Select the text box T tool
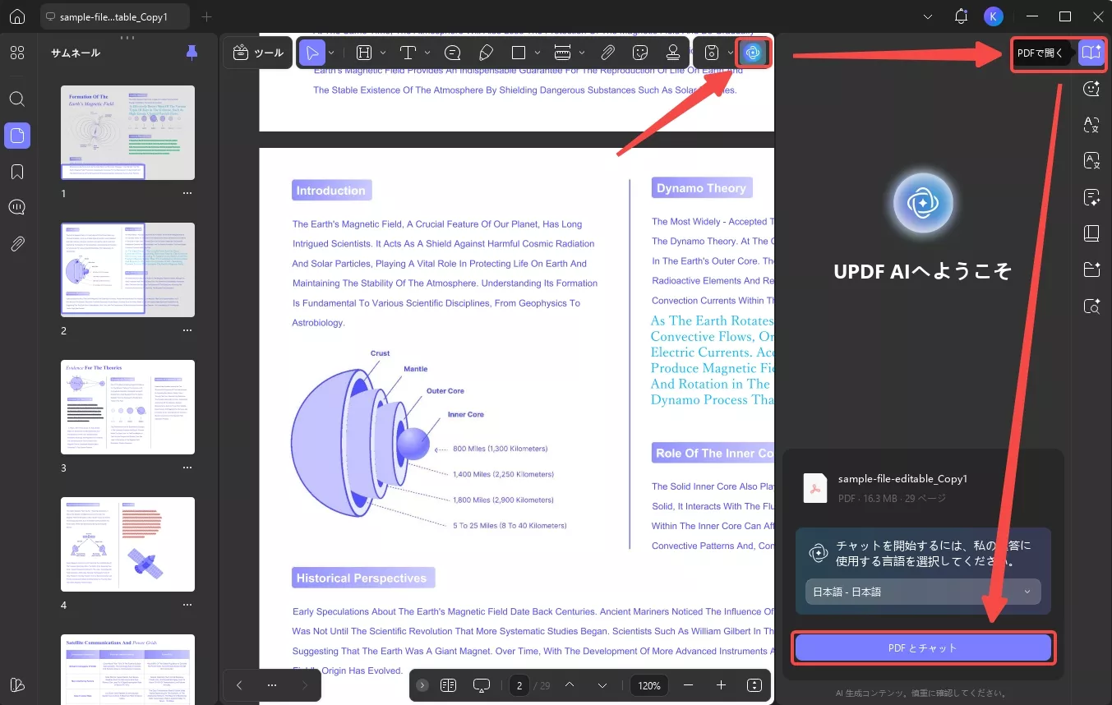This screenshot has height=705, width=1112. (x=408, y=53)
